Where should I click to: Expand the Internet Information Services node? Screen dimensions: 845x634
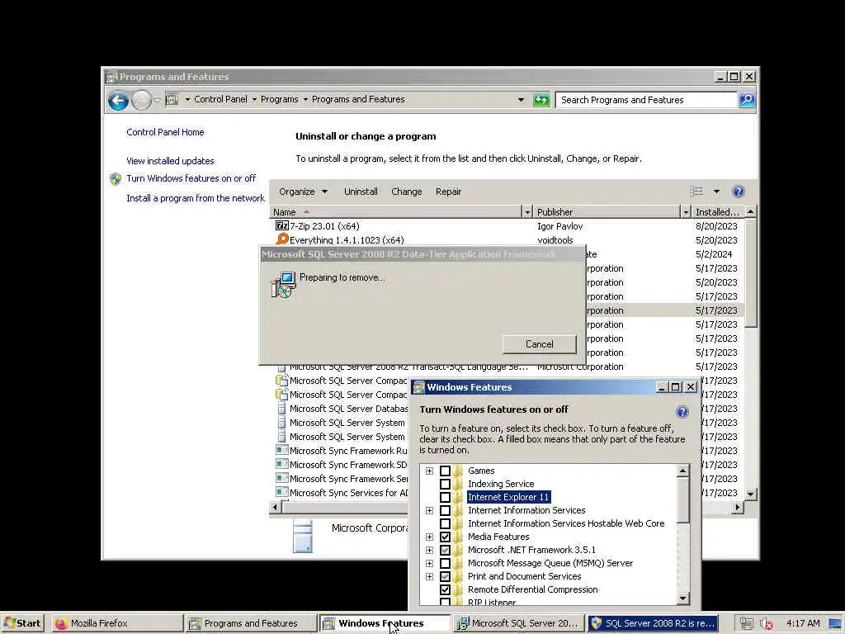coord(429,510)
